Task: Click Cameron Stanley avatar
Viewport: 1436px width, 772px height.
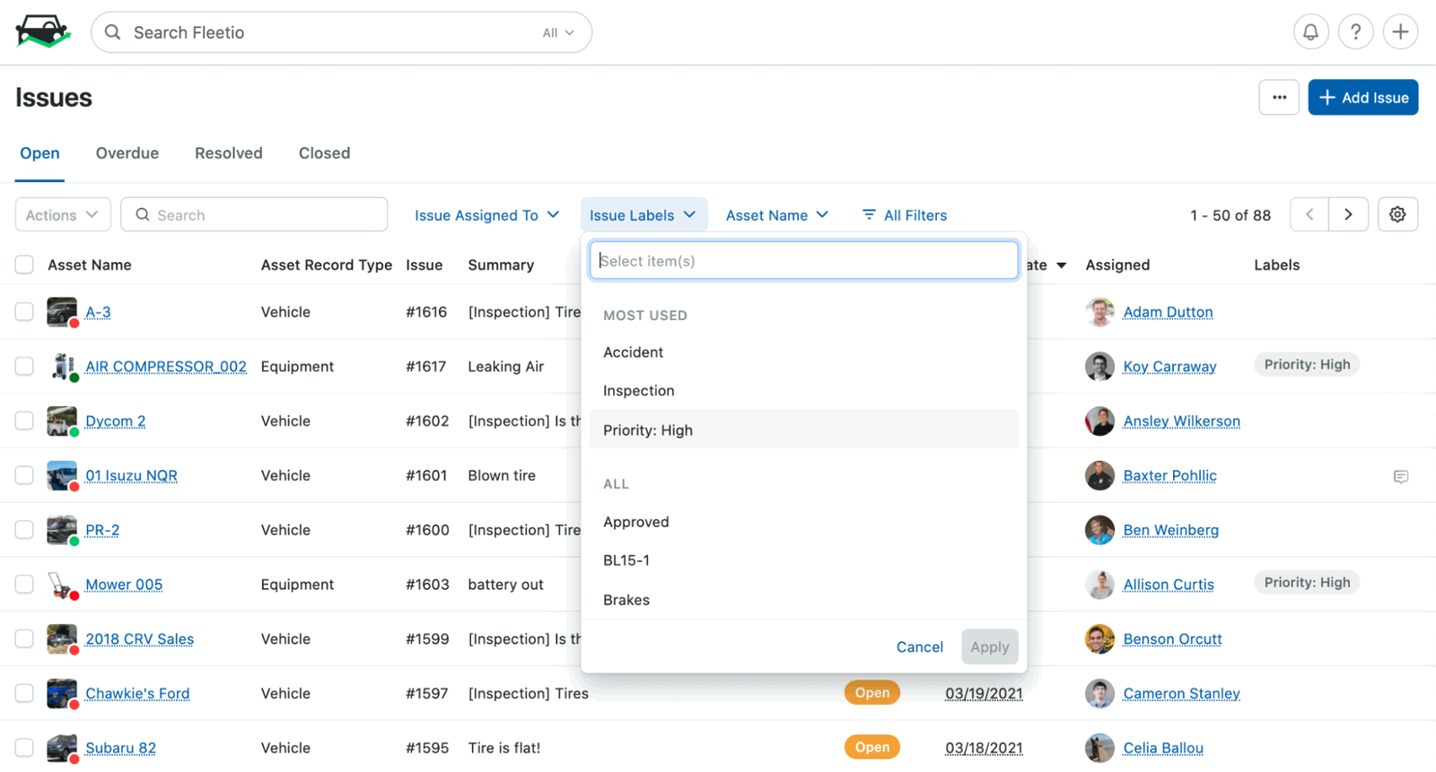Action: 1099,694
